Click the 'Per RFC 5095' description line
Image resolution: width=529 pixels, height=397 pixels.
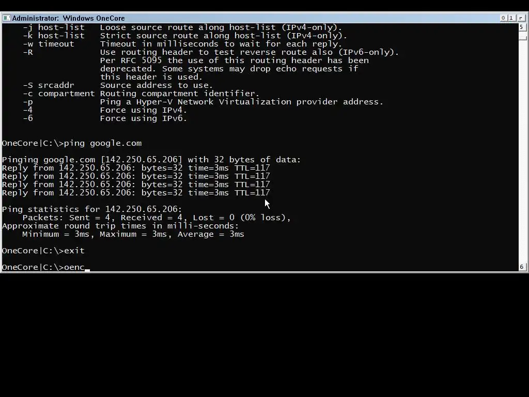235,60
